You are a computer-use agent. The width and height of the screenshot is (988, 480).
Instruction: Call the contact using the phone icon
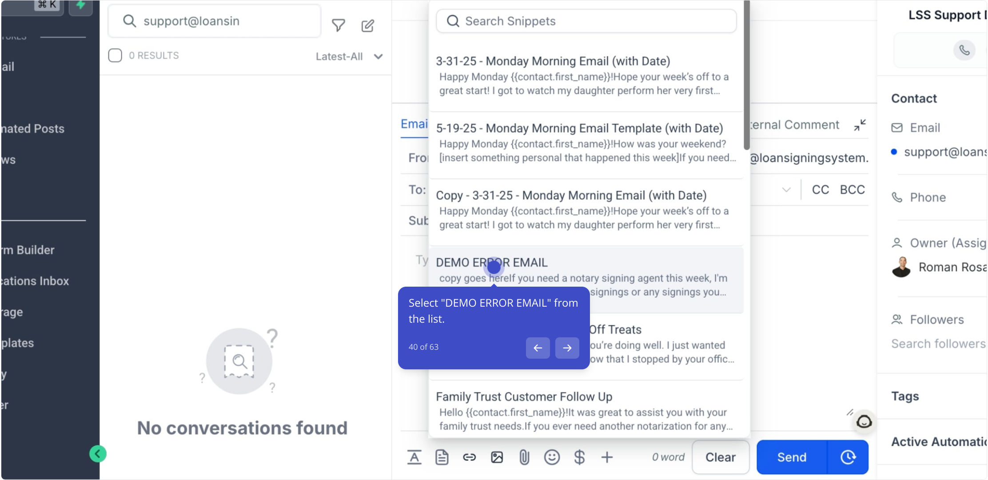coord(964,50)
